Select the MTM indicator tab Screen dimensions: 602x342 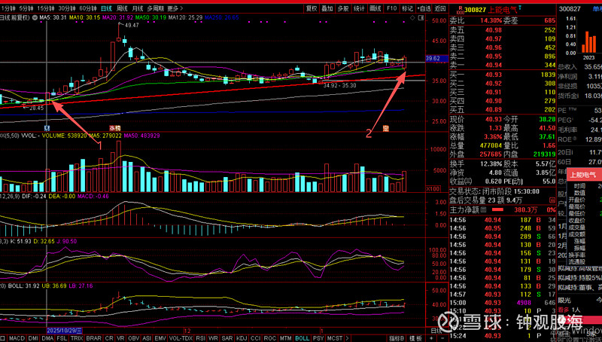pyautogui.click(x=285, y=338)
